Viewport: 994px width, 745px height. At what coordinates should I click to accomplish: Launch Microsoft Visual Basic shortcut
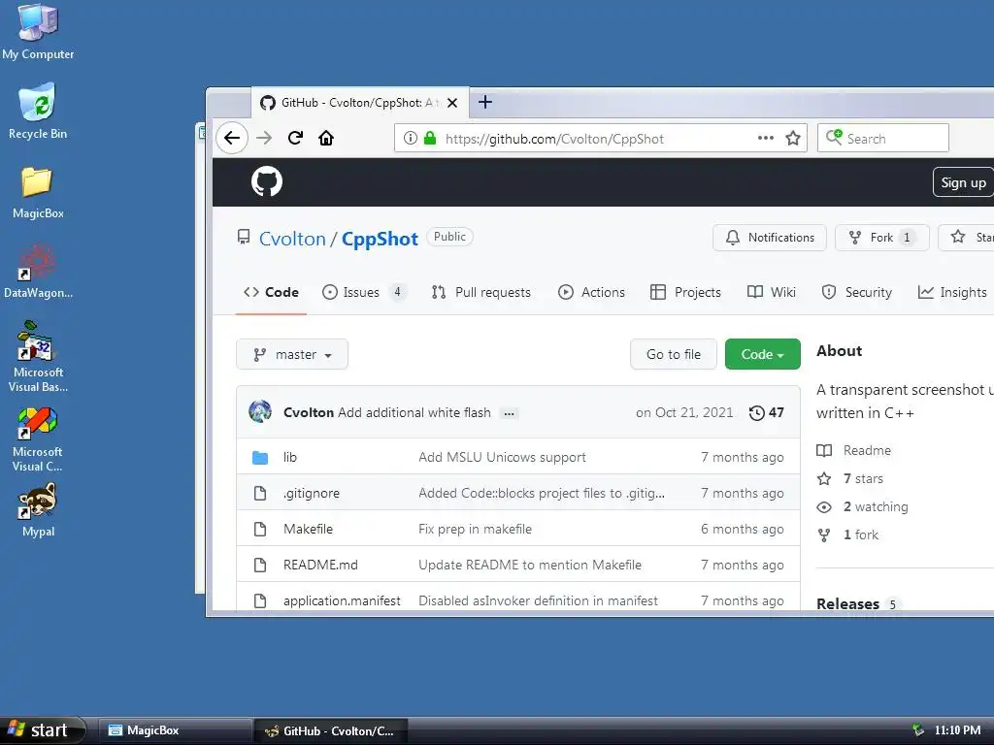click(x=38, y=356)
